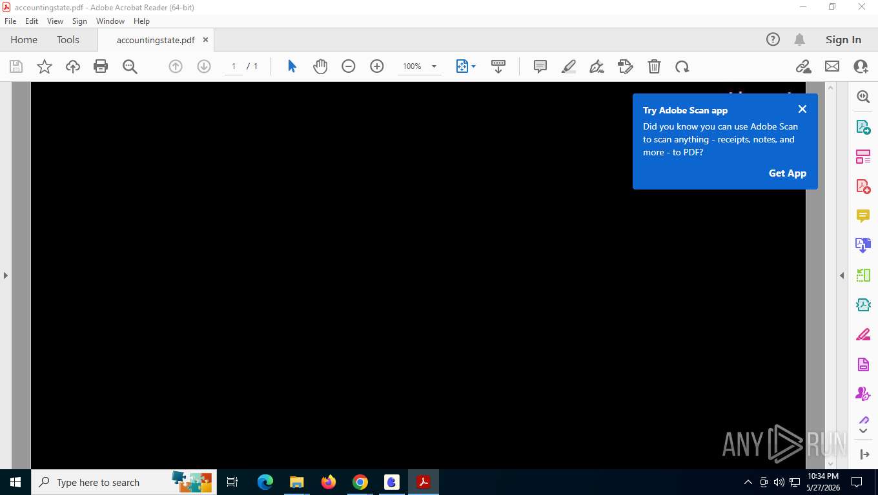Viewport: 878px width, 495px height.
Task: Click the Windows Start button
Action: tap(15, 482)
